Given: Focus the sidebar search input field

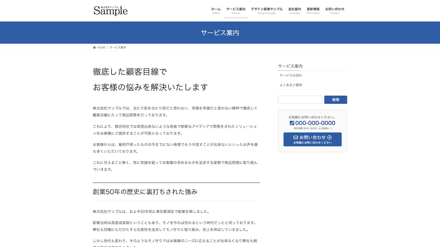Looking at the screenshot, I should (x=300, y=100).
